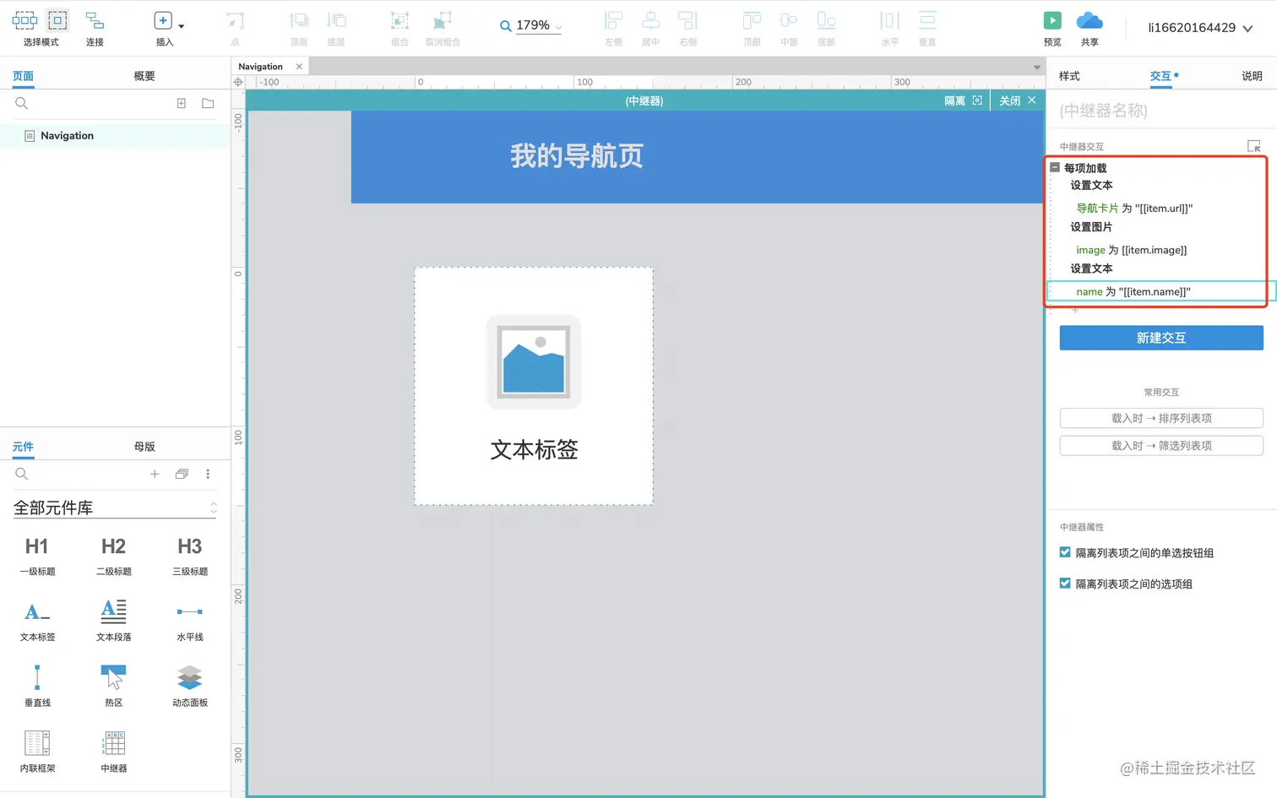The width and height of the screenshot is (1277, 798).
Task: Select the 动态面板 dynamic panel widget
Action: 190,686
